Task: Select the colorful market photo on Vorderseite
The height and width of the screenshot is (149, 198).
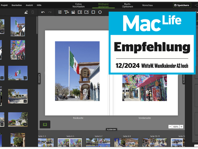Action: pyautogui.click(x=145, y=88)
